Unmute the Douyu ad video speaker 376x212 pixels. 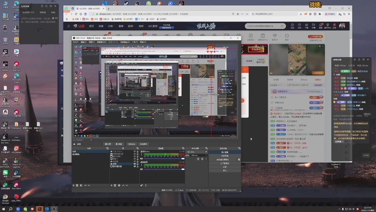pyautogui.click(x=271, y=73)
